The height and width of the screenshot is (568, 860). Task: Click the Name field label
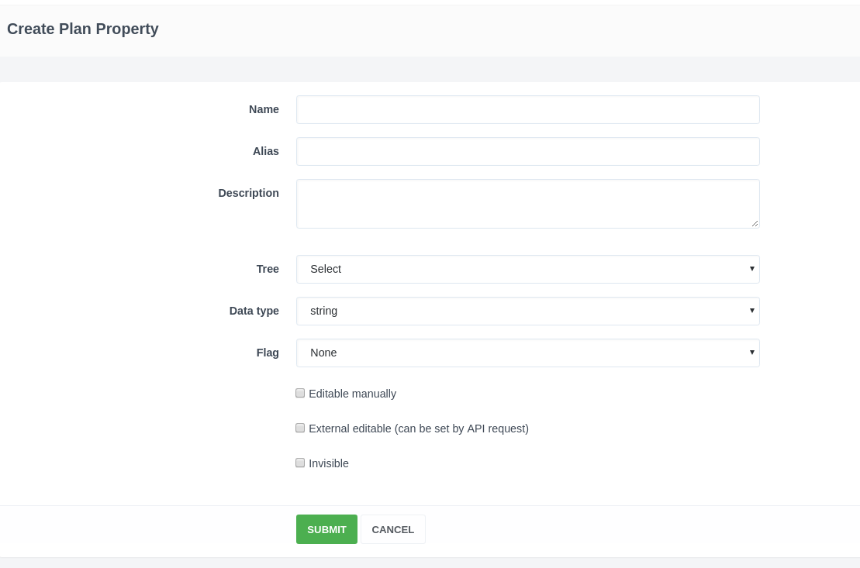tap(264, 109)
